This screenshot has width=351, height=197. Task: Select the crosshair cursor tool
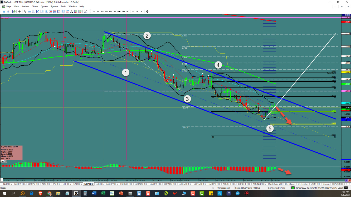(x=19, y=11)
